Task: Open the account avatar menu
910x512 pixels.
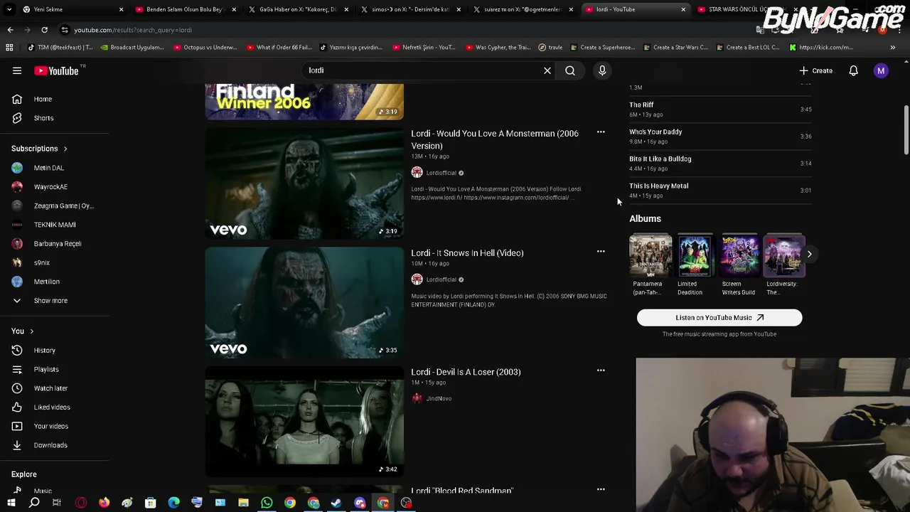Action: point(881,70)
